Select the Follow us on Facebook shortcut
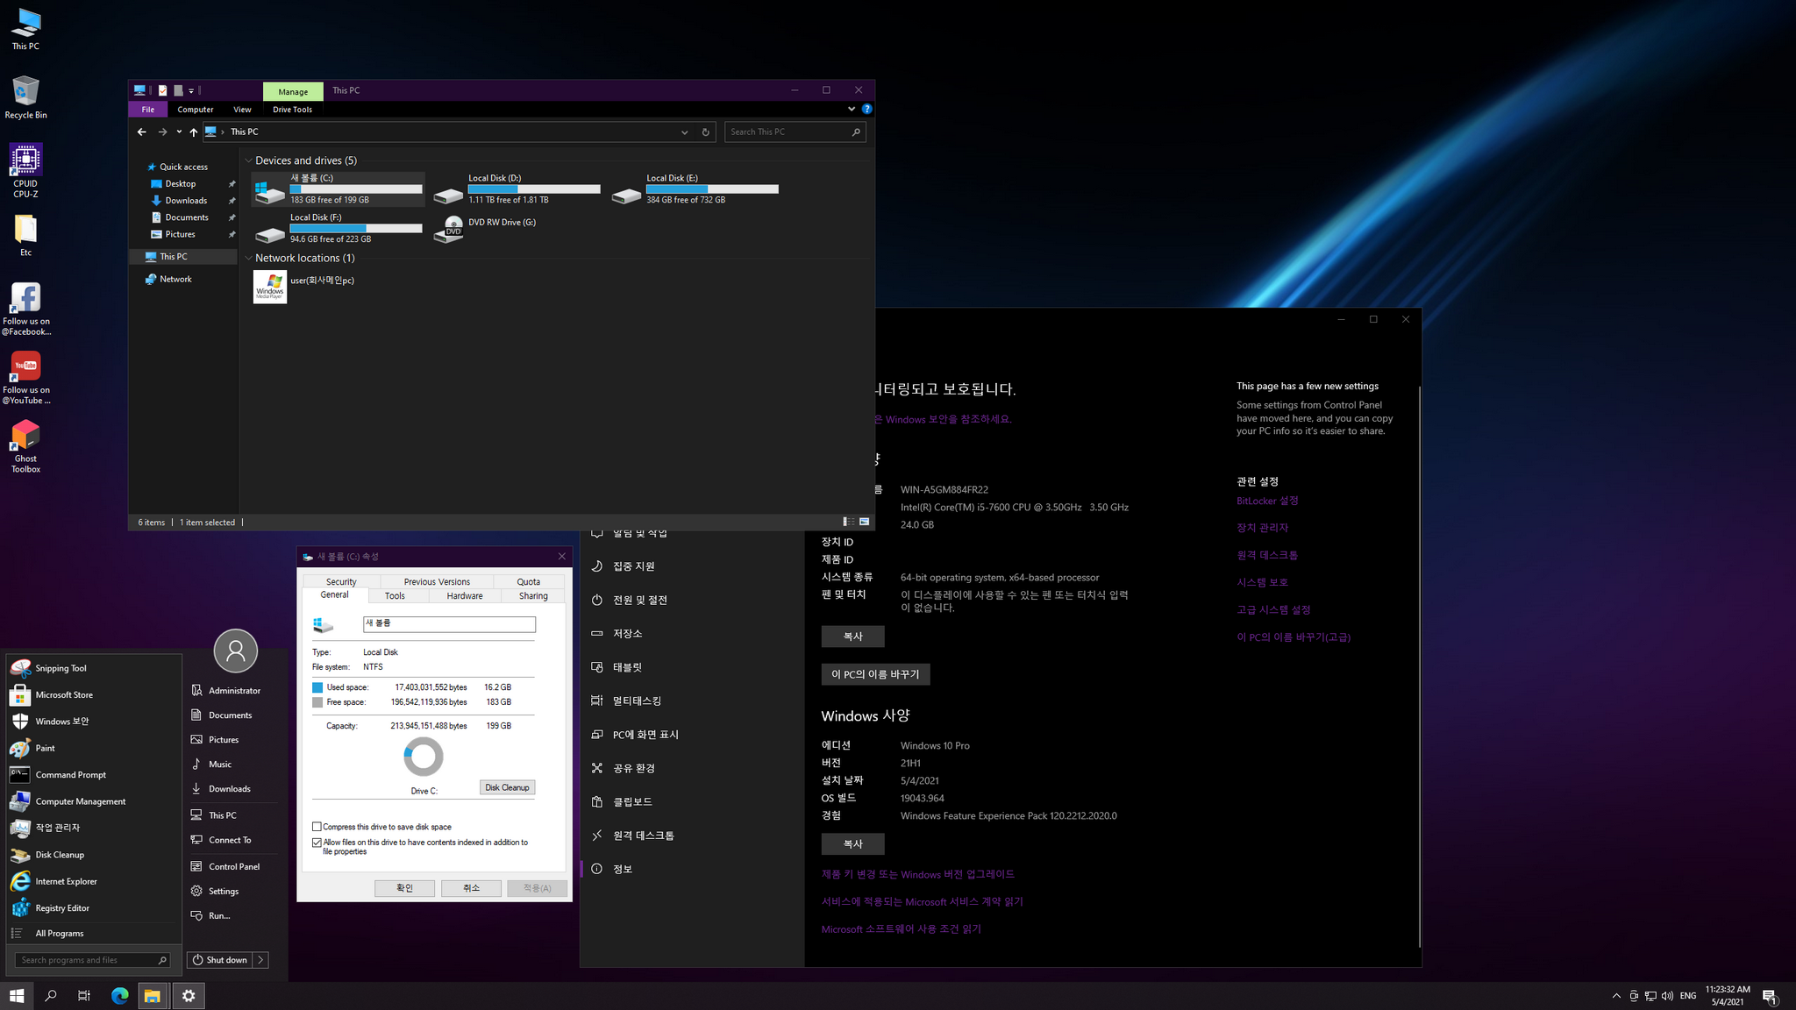1796x1010 pixels. click(25, 309)
